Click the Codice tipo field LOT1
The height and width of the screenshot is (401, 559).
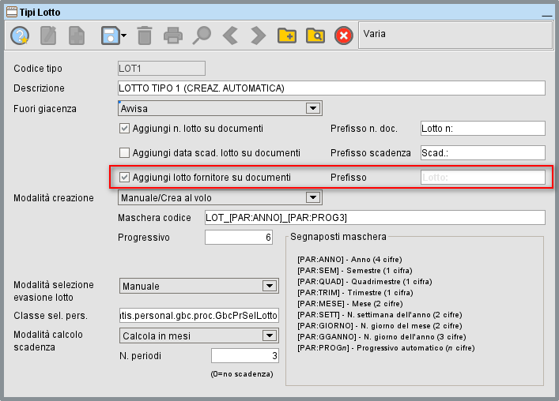tap(161, 69)
